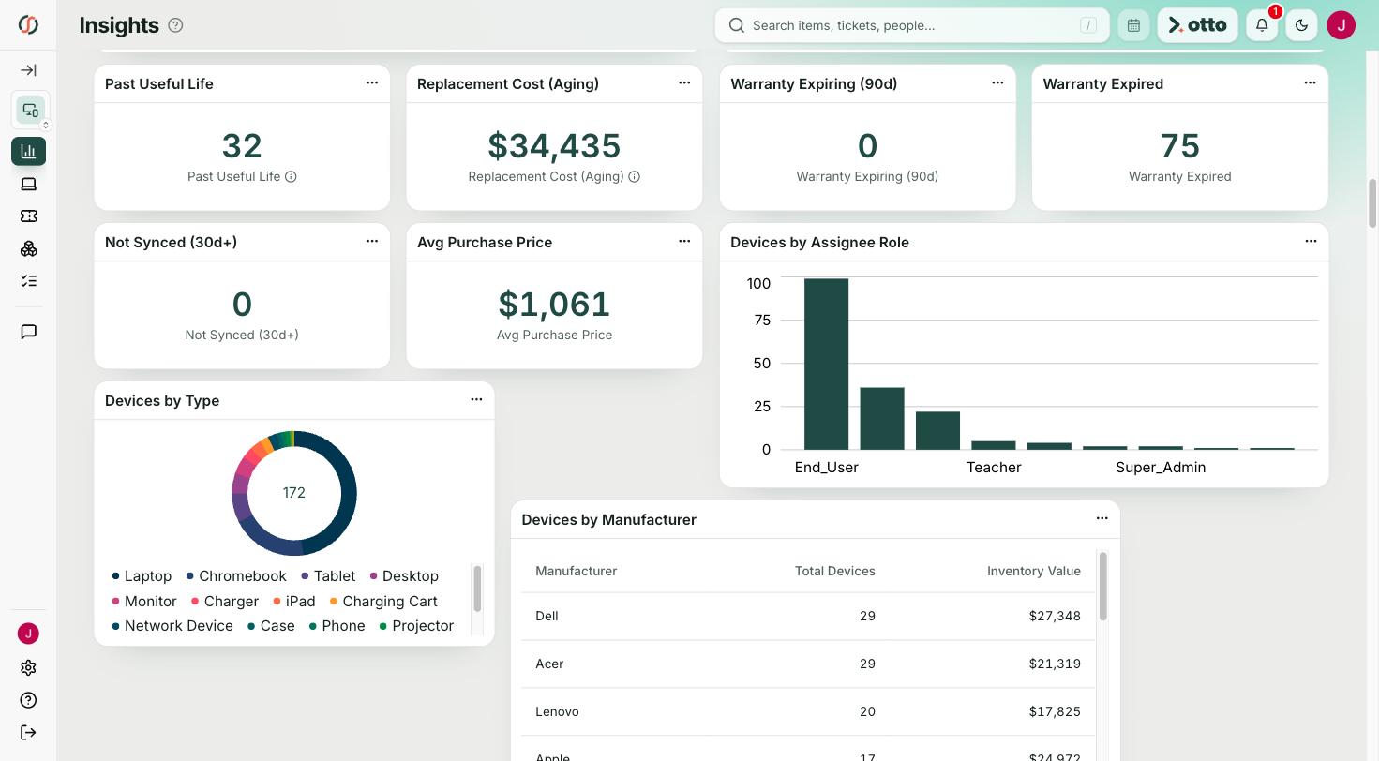
Task: Open settings gear in sidebar
Action: point(28,668)
